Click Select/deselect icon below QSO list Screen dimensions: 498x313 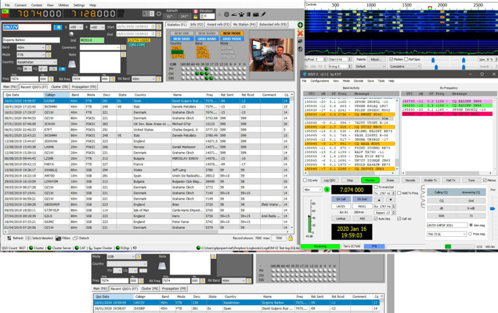(x=28, y=238)
